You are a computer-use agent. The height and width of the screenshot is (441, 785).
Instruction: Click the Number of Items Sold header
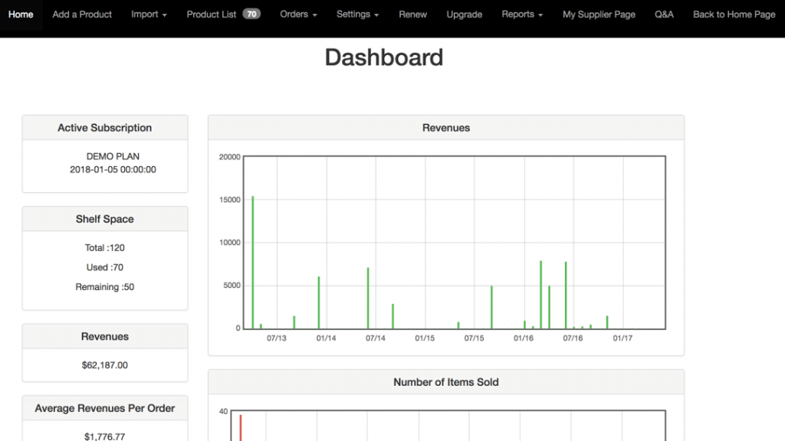point(445,382)
